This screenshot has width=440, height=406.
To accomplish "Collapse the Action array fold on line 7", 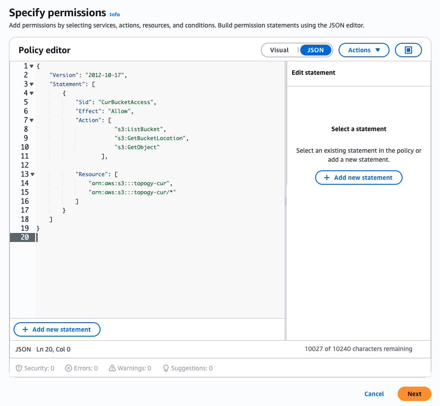I will coord(32,120).
